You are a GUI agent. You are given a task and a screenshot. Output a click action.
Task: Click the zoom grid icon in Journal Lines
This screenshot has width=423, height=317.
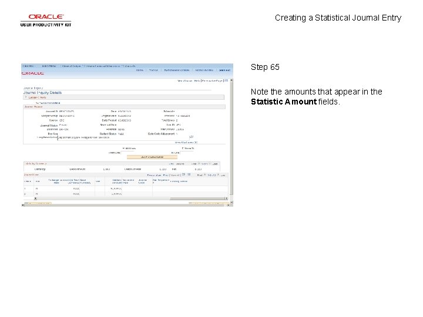tap(183, 174)
